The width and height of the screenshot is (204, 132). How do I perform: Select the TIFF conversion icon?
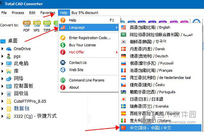pos(47,23)
